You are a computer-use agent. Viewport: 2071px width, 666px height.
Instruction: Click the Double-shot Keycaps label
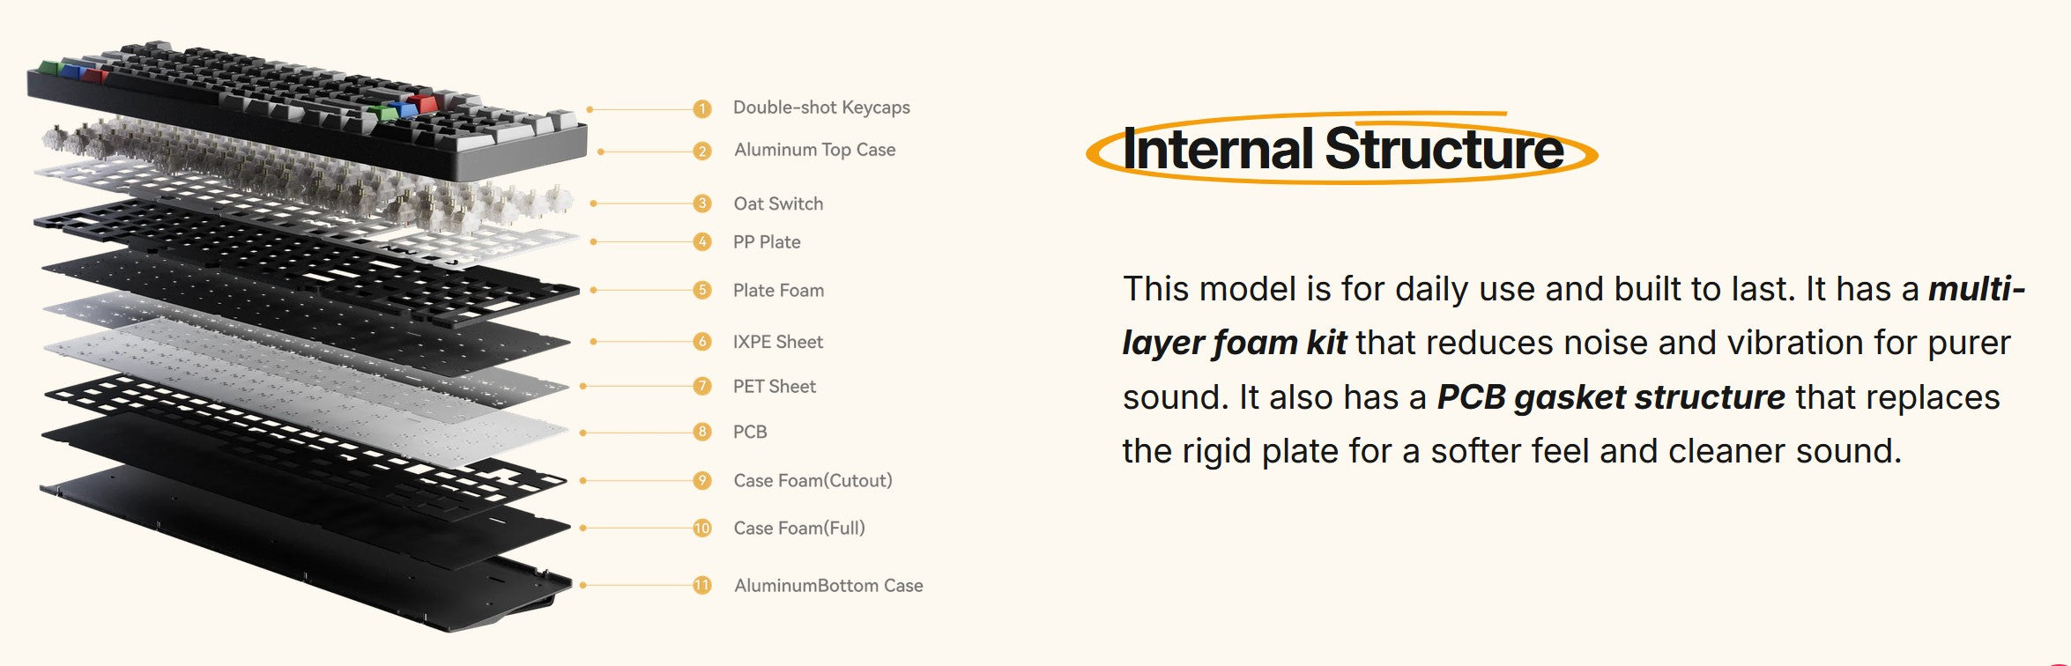click(x=821, y=107)
